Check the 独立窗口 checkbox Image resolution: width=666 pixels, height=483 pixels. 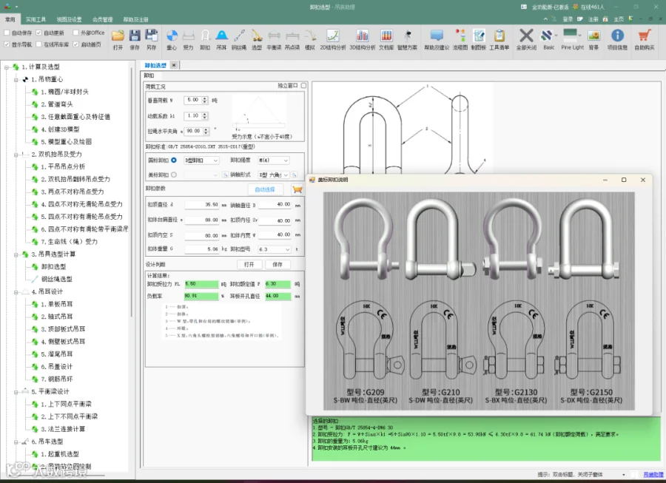click(303, 86)
